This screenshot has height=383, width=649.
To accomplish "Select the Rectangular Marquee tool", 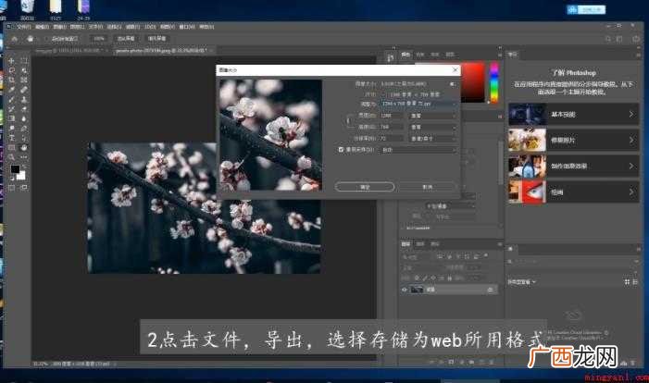I will pos(23,61).
